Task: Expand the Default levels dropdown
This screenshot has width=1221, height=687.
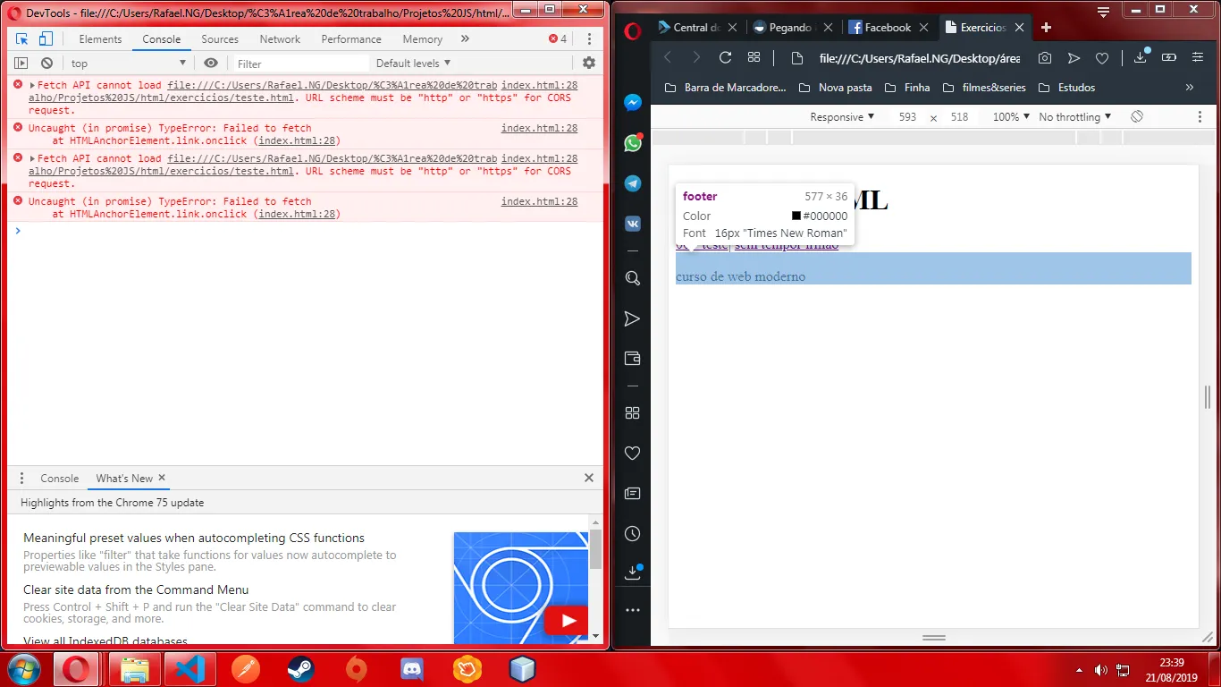Action: click(413, 64)
